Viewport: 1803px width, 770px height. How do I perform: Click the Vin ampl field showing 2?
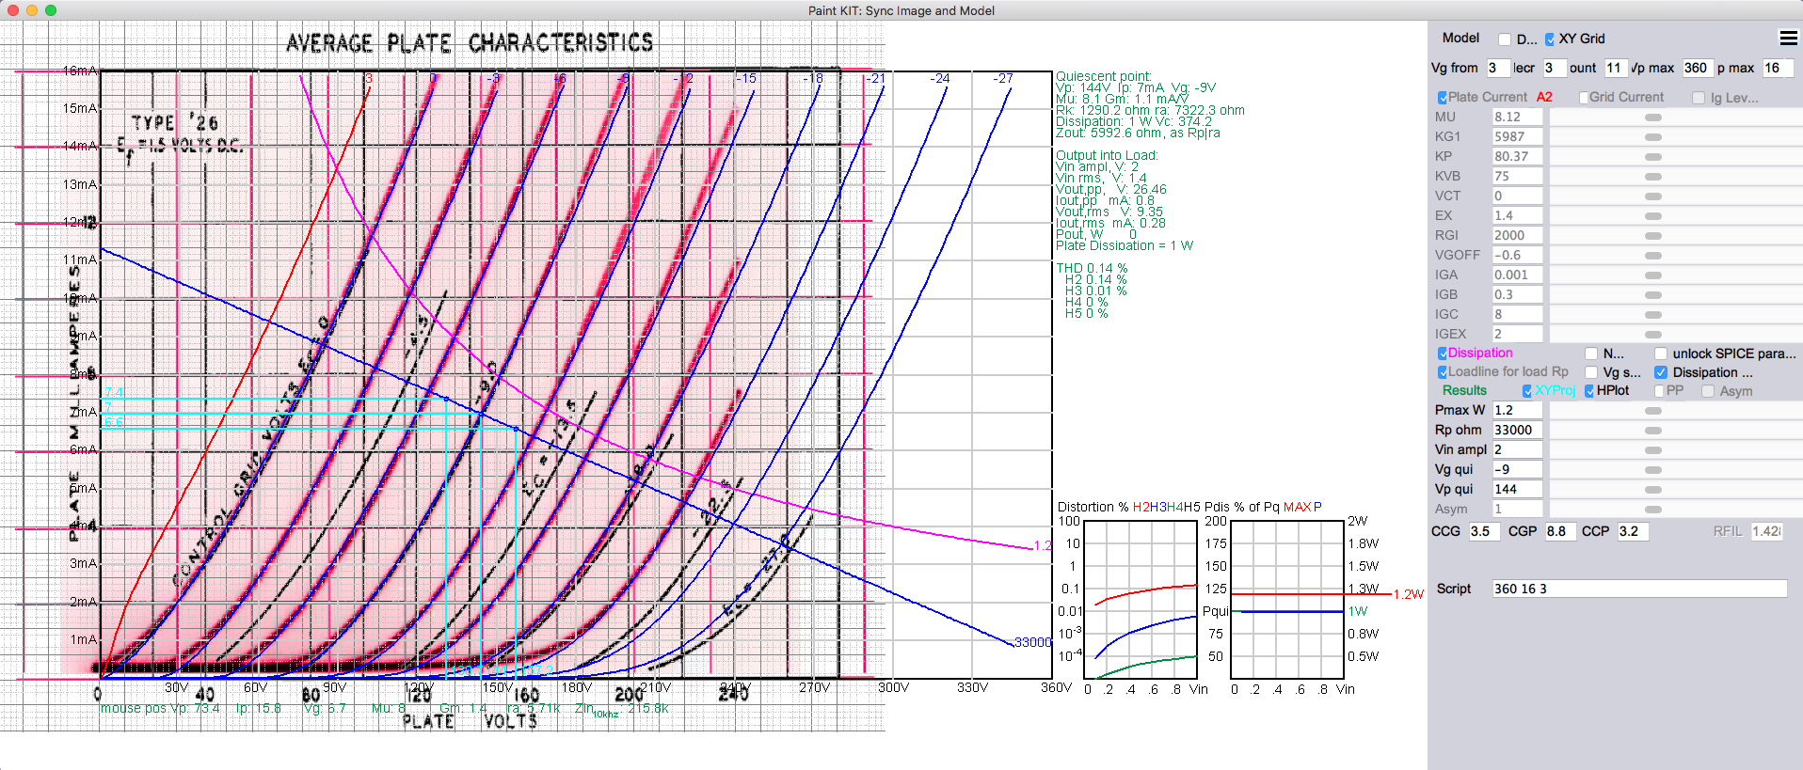click(1517, 449)
